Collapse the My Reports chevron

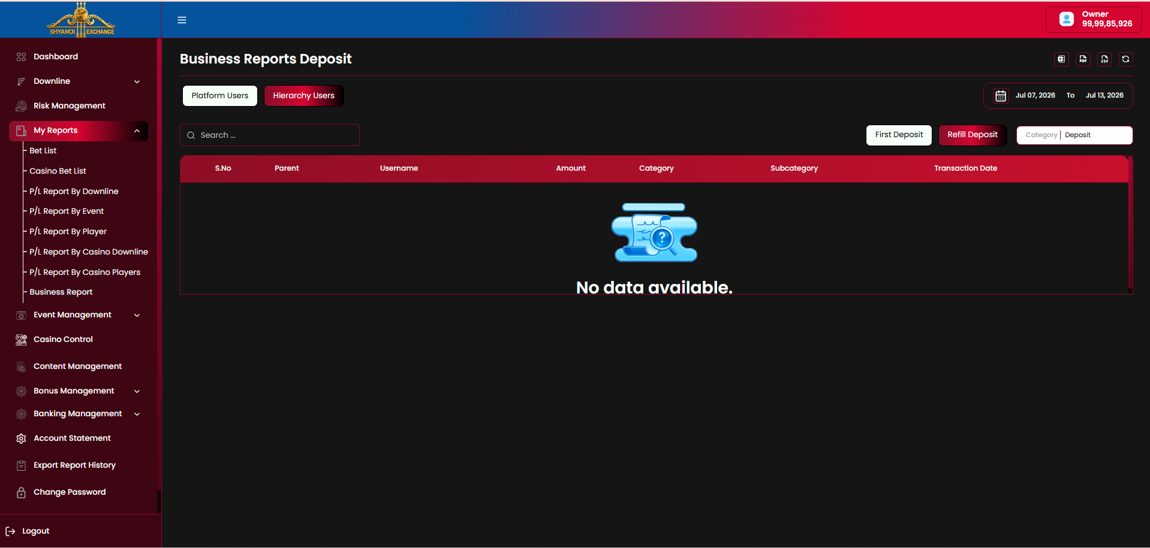137,131
